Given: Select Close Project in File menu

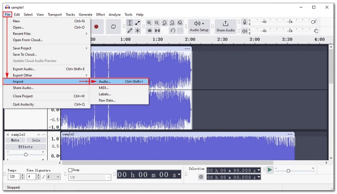Looking at the screenshot, I should point(47,96).
